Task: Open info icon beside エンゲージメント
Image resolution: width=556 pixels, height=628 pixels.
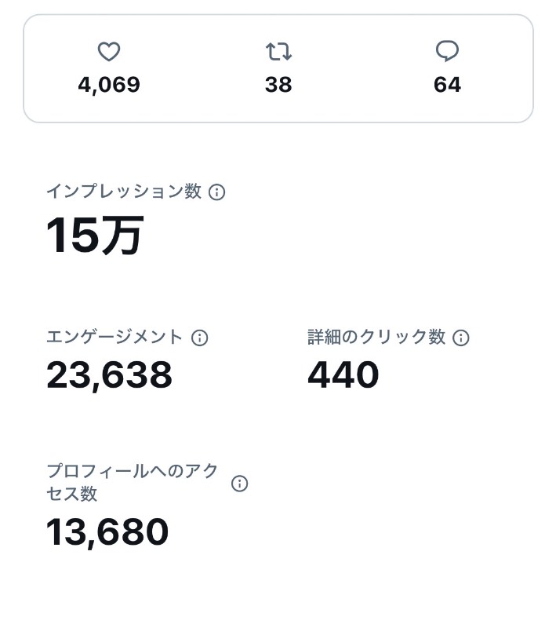Action: point(200,338)
